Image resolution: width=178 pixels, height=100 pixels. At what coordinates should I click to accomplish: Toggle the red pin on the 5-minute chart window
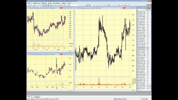[x=61, y=54]
